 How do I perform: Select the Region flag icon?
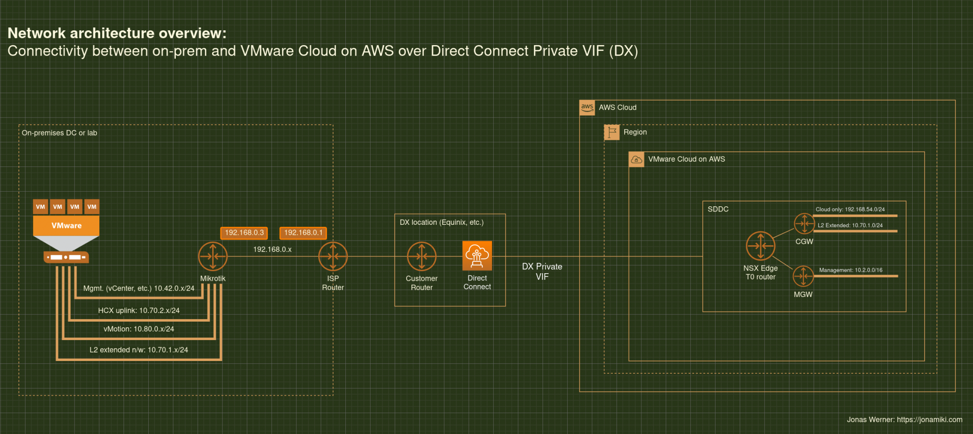tap(612, 132)
